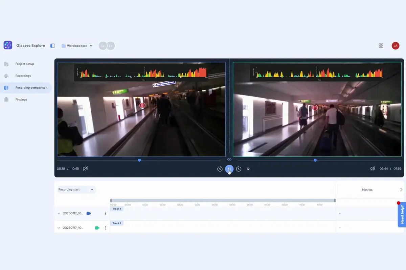The width and height of the screenshot is (406, 270).
Task: Pause playback with the center play button
Action: (229, 169)
